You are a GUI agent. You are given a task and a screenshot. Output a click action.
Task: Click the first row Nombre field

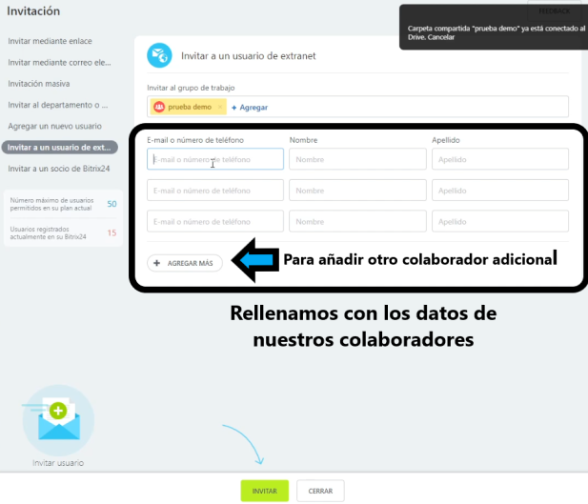tap(357, 159)
